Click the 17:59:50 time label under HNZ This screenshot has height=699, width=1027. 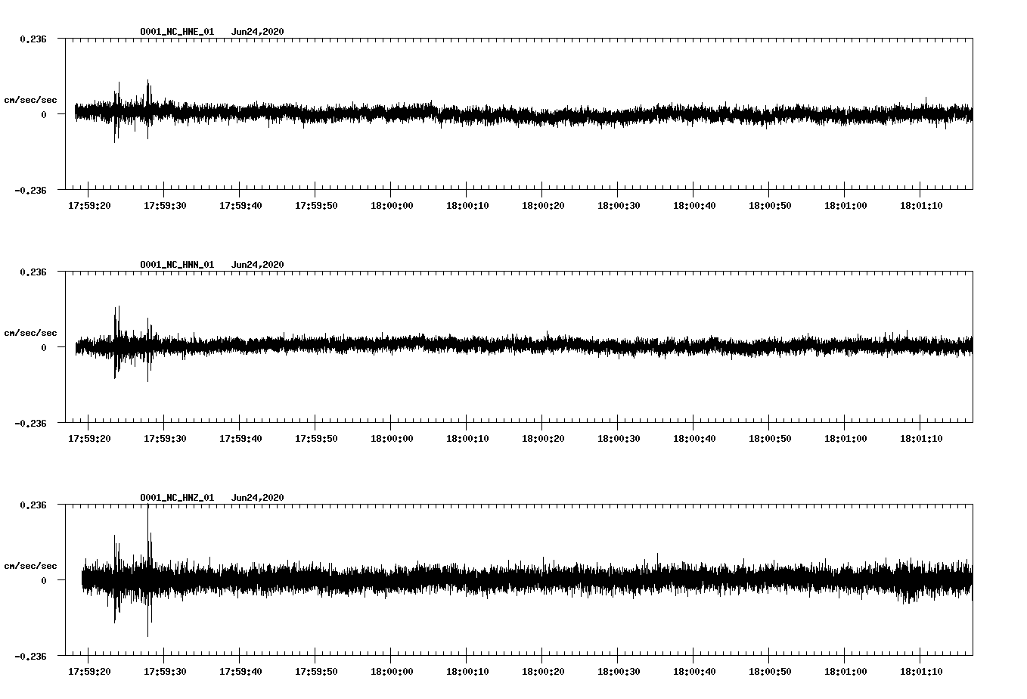316,671
